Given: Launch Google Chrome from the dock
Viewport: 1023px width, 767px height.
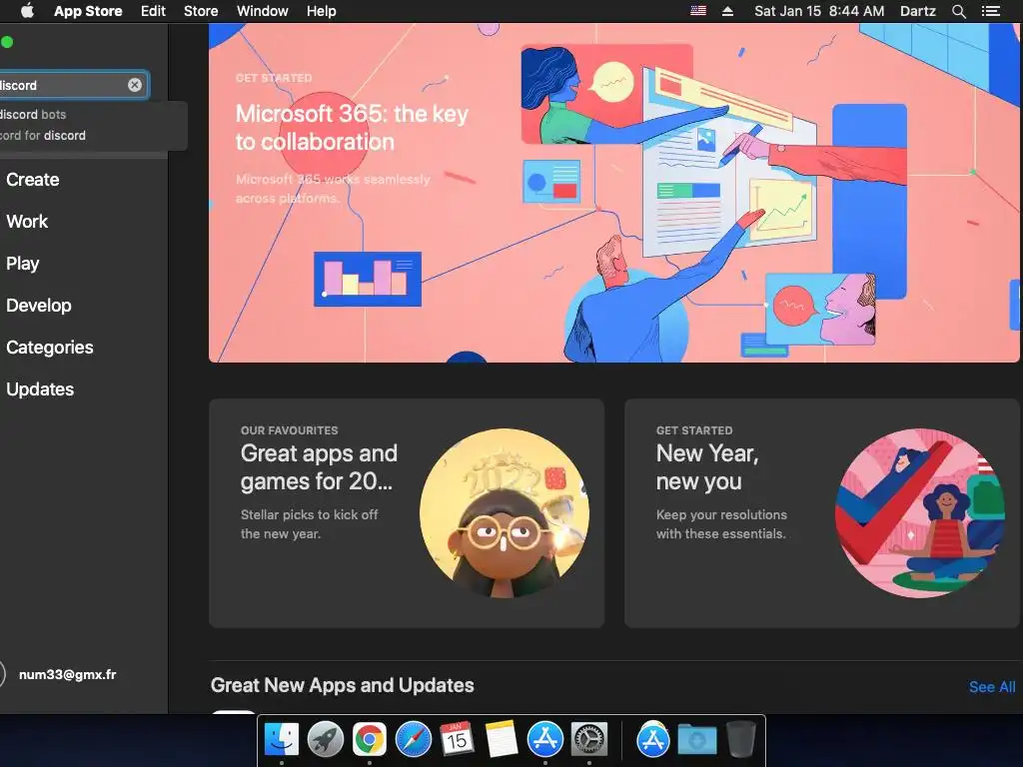Looking at the screenshot, I should pyautogui.click(x=370, y=740).
